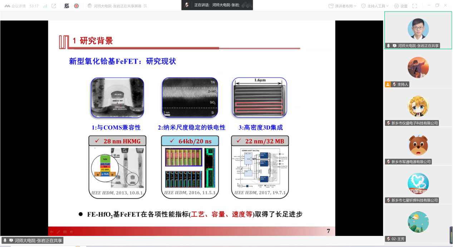The height and width of the screenshot is (247, 453).
Task: Click the muted microphone icon in speaker banner
Action: pyautogui.click(x=187, y=5)
